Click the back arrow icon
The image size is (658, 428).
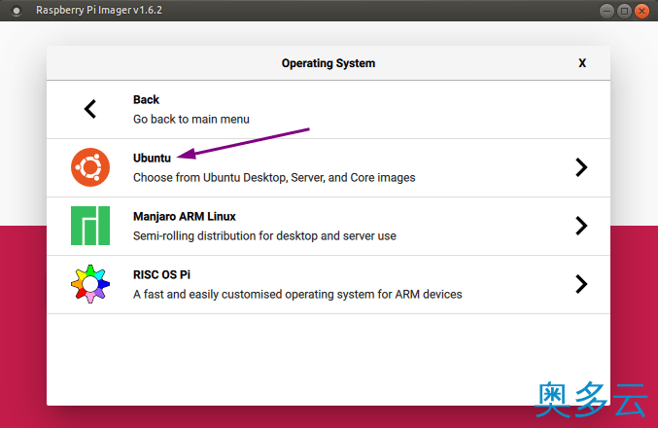click(90, 109)
